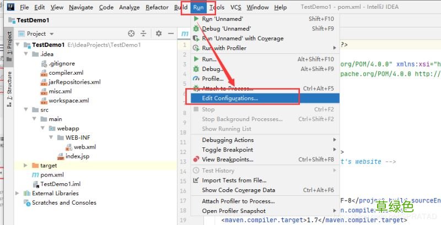The height and width of the screenshot is (225, 441).
Task: Click green Run 'Unnamed' play icon
Action: click(196, 19)
